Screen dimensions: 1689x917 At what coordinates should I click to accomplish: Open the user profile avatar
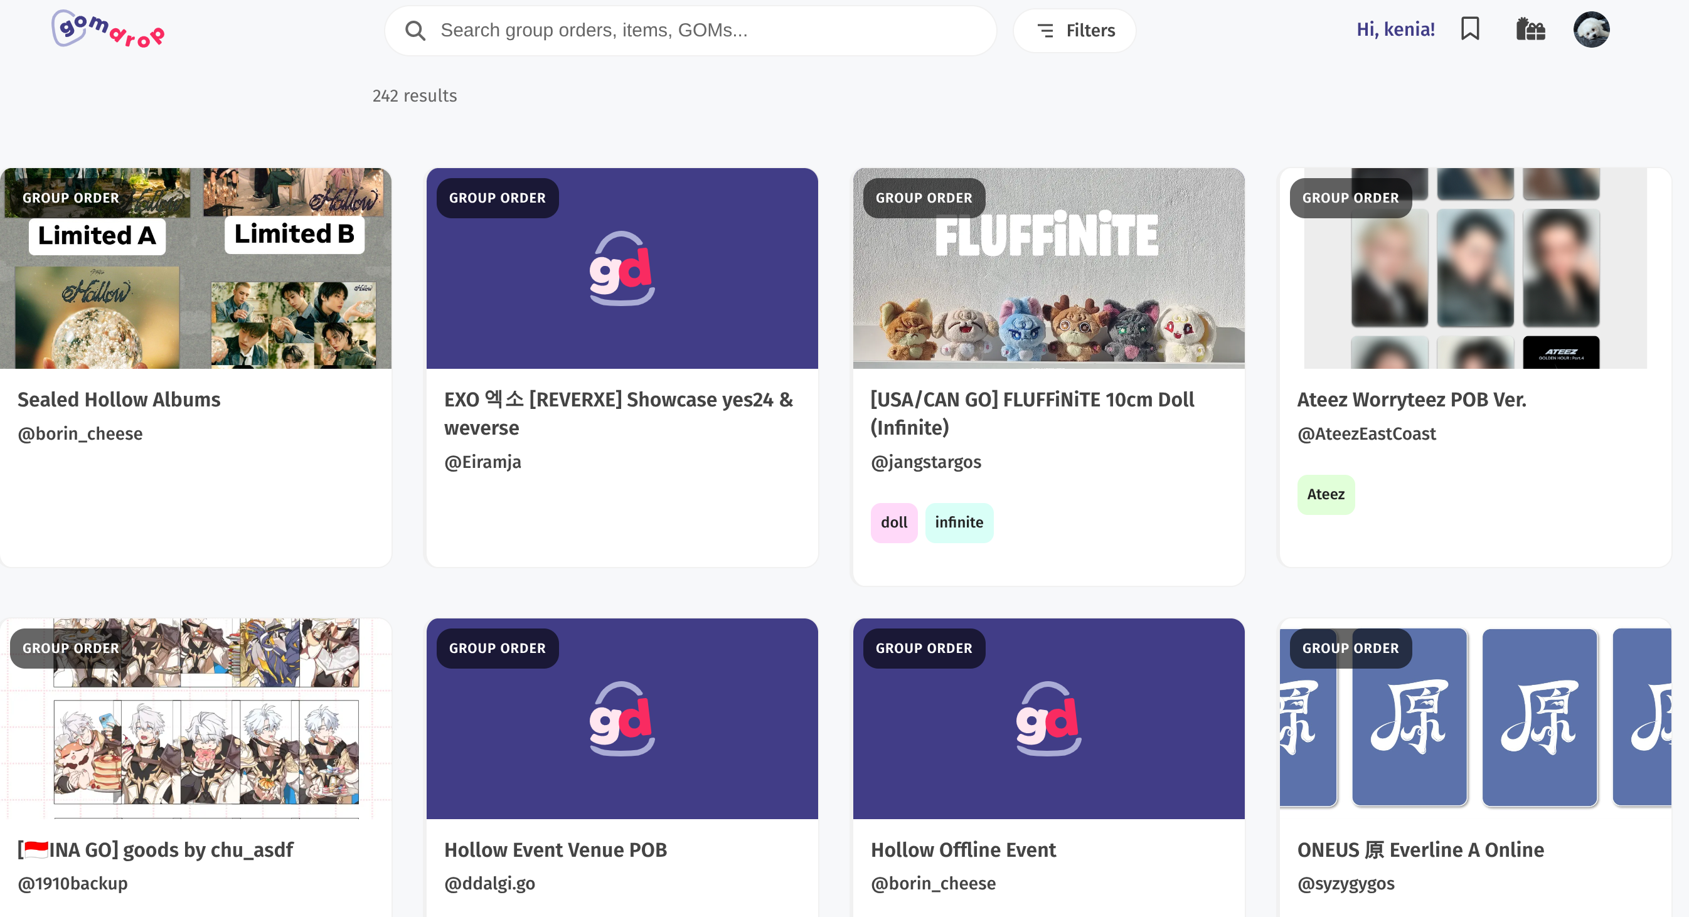coord(1591,29)
